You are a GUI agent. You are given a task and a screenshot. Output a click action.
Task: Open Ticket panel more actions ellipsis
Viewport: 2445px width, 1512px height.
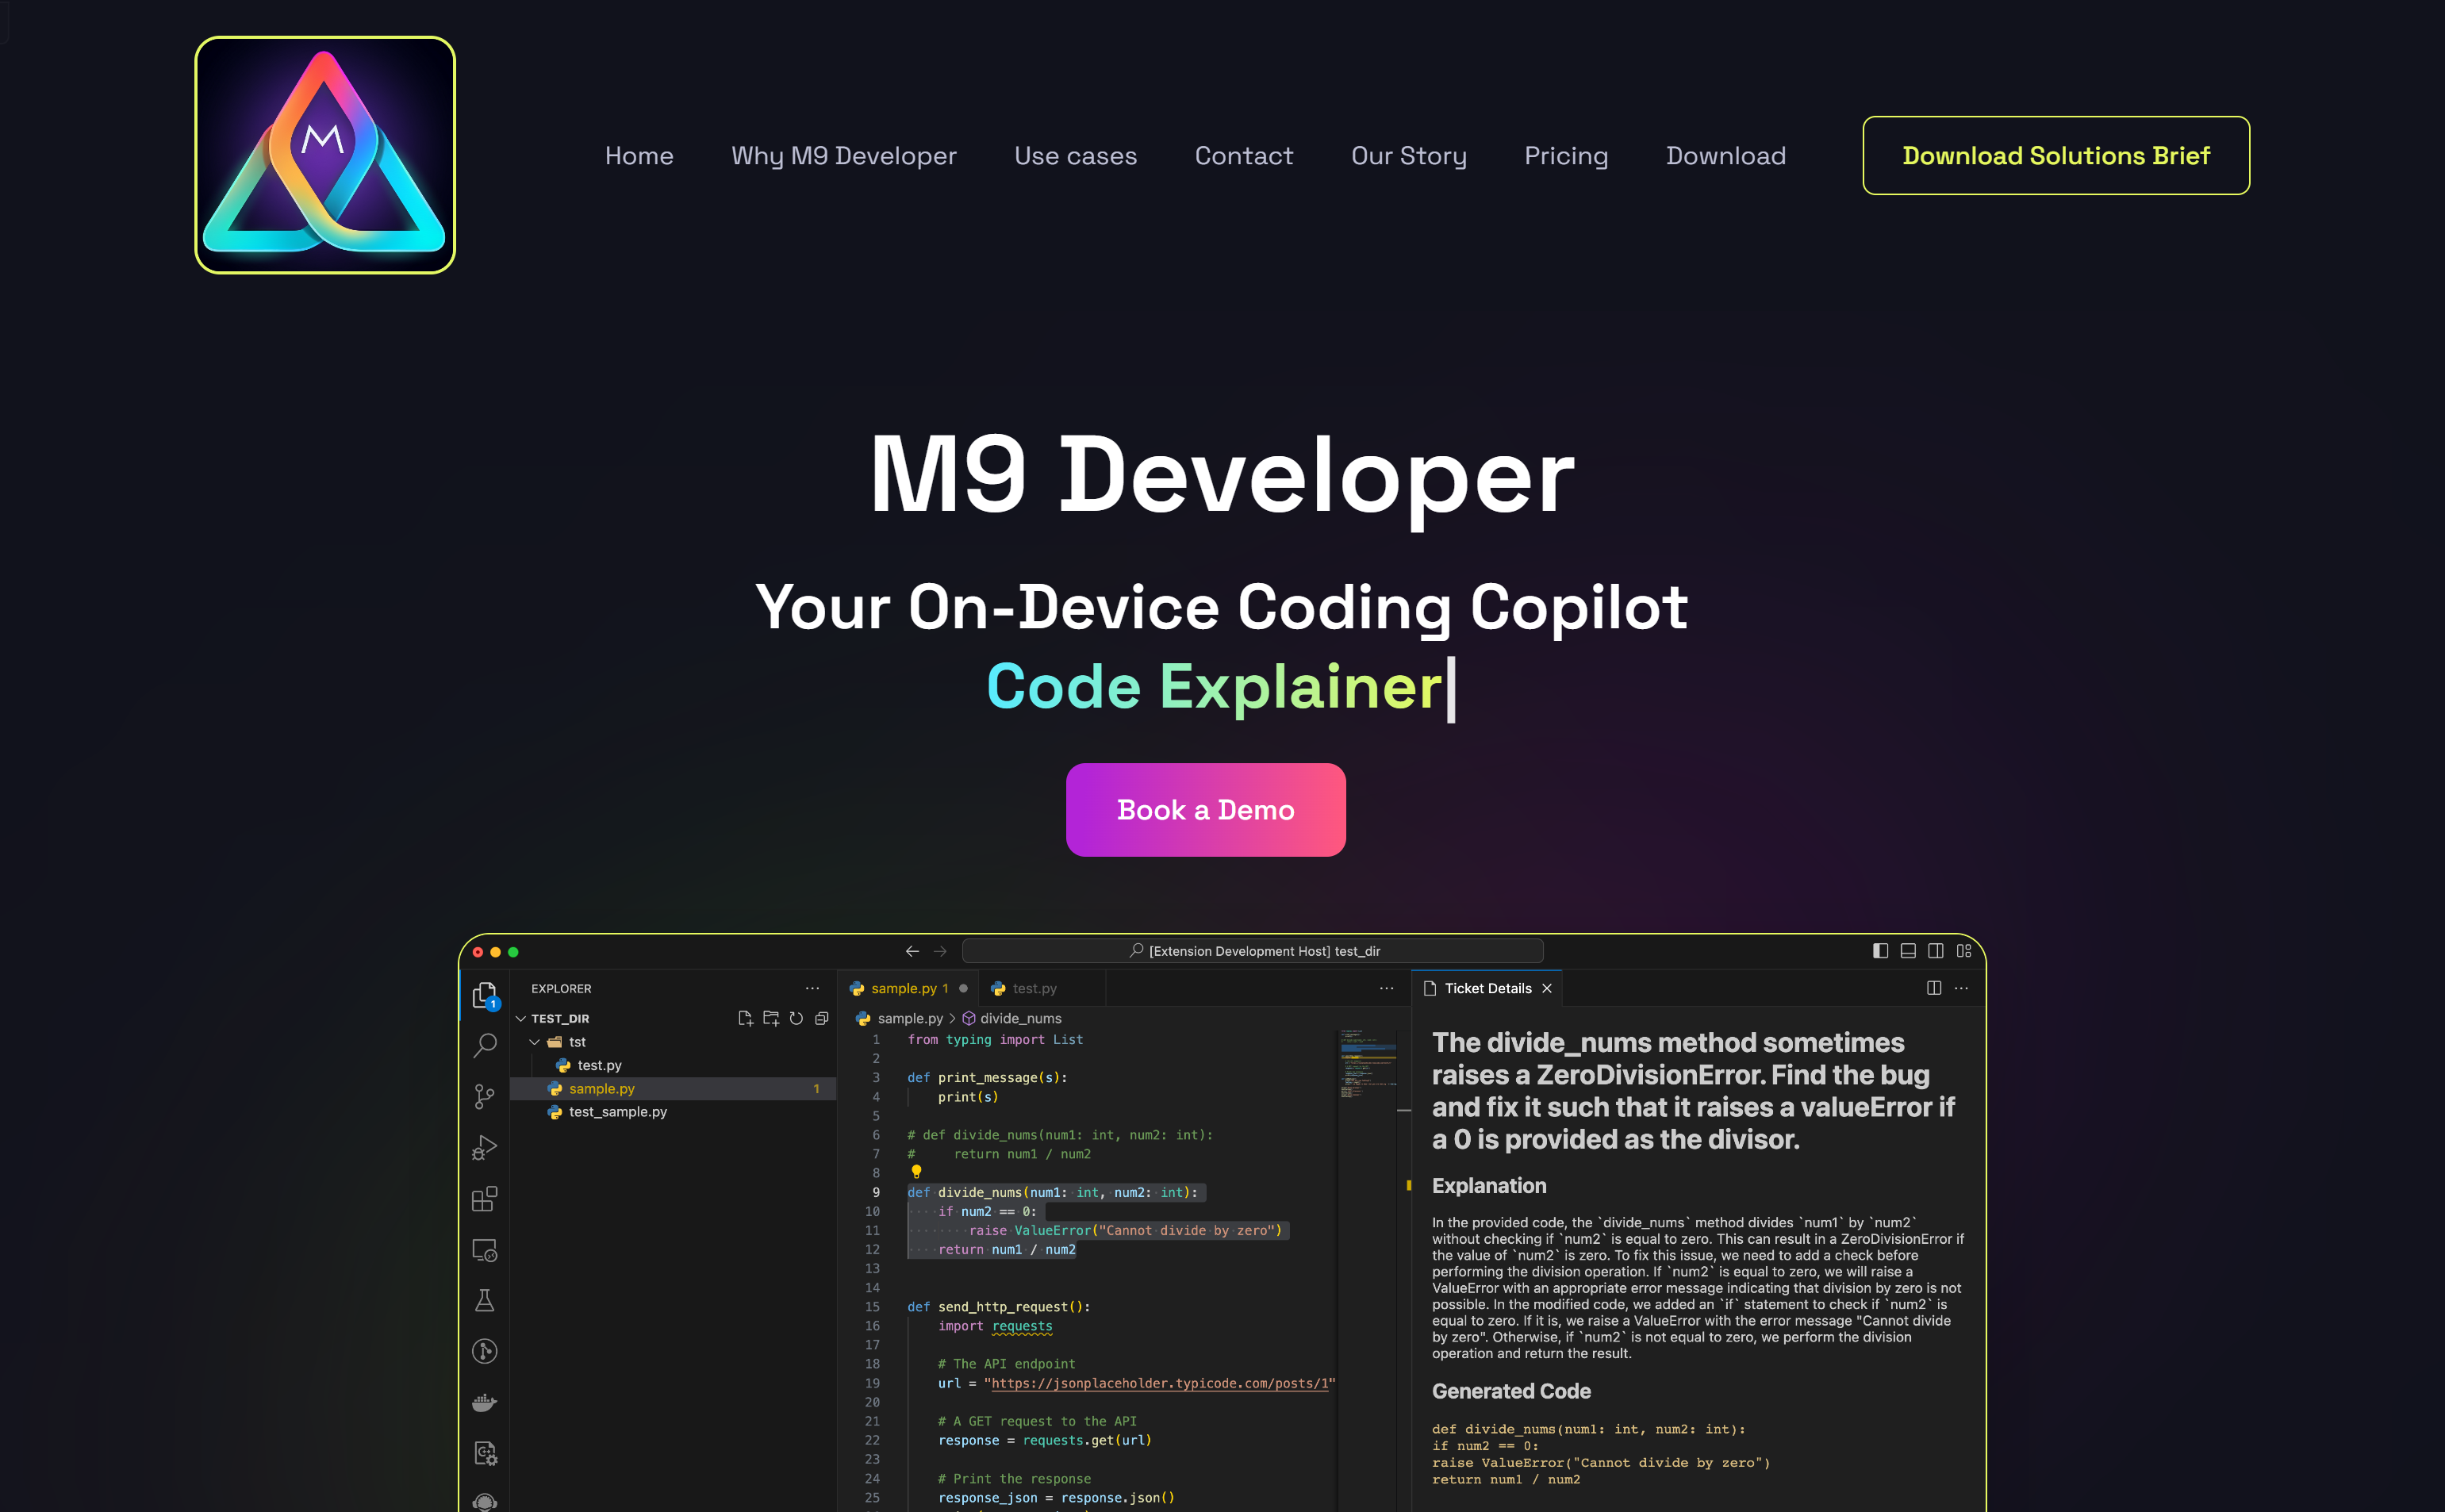click(x=1961, y=988)
